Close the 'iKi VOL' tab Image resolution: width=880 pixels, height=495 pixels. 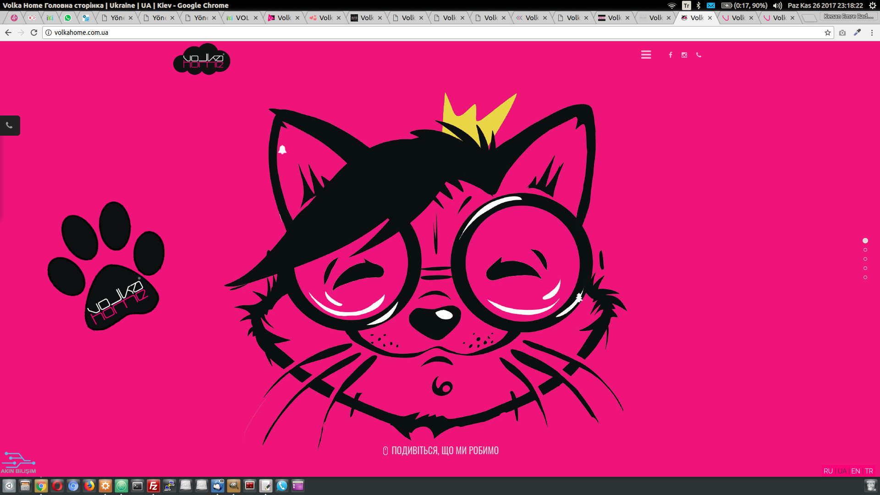point(256,18)
